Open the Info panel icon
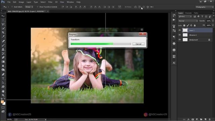The width and height of the screenshot is (215, 121). pyautogui.click(x=174, y=50)
